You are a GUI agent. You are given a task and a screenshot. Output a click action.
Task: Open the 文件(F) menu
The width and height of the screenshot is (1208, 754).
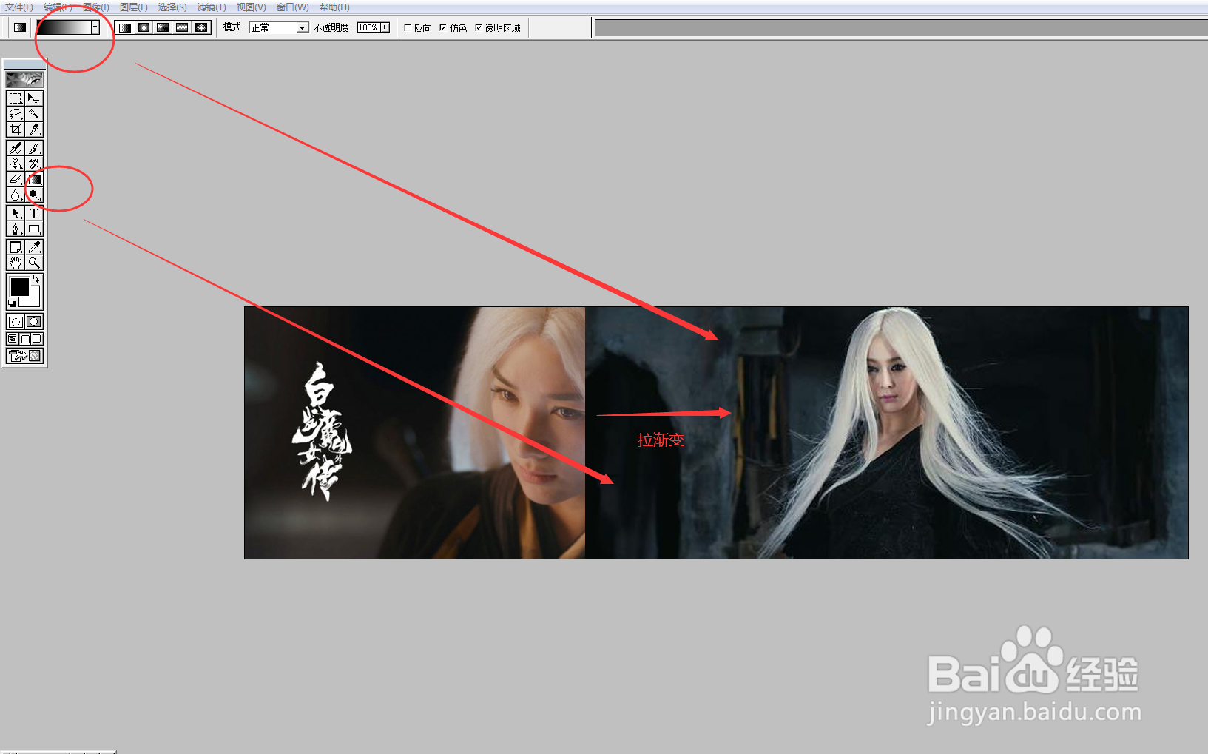pos(19,7)
